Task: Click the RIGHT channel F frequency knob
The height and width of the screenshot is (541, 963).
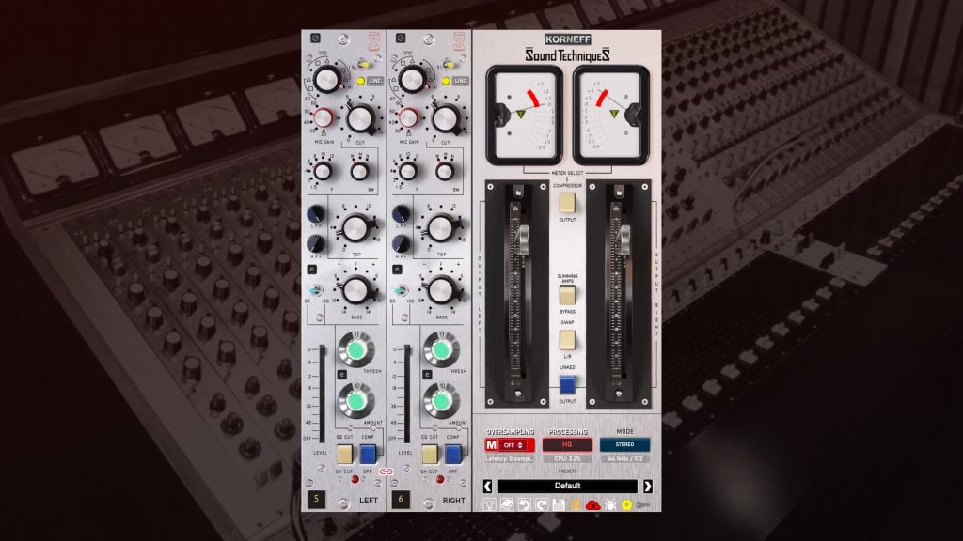Action: point(408,171)
